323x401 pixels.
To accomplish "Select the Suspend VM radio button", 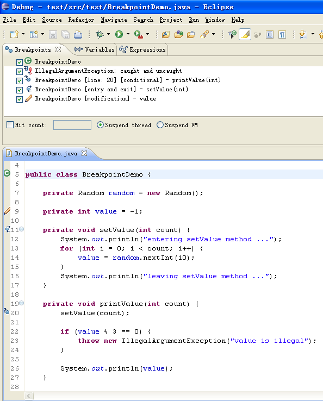I will (x=160, y=125).
